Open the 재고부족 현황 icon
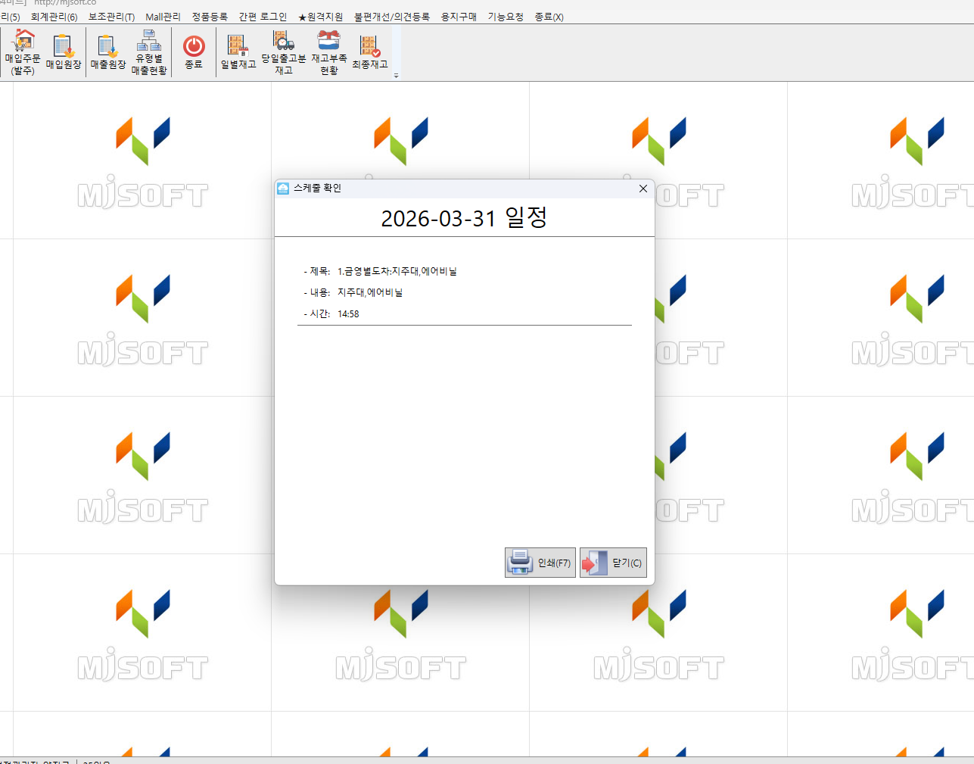This screenshot has width=974, height=764. click(328, 51)
